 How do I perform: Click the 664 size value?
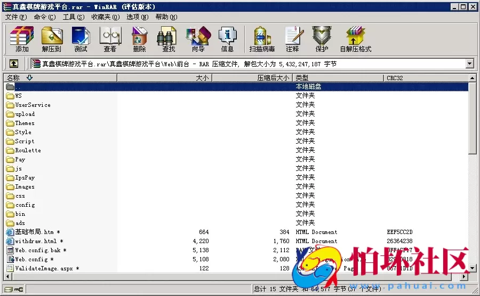204,232
